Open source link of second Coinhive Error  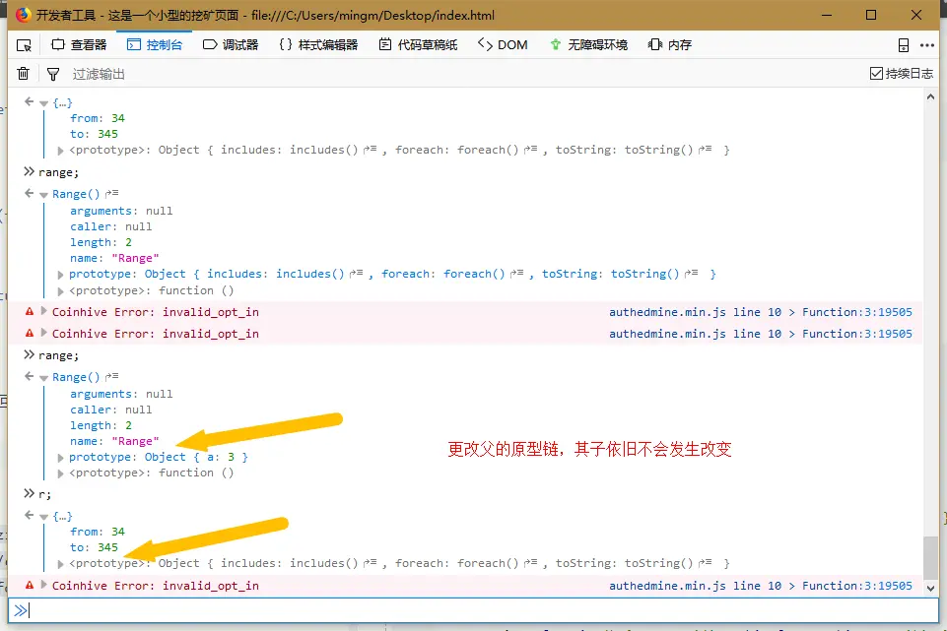tap(761, 334)
